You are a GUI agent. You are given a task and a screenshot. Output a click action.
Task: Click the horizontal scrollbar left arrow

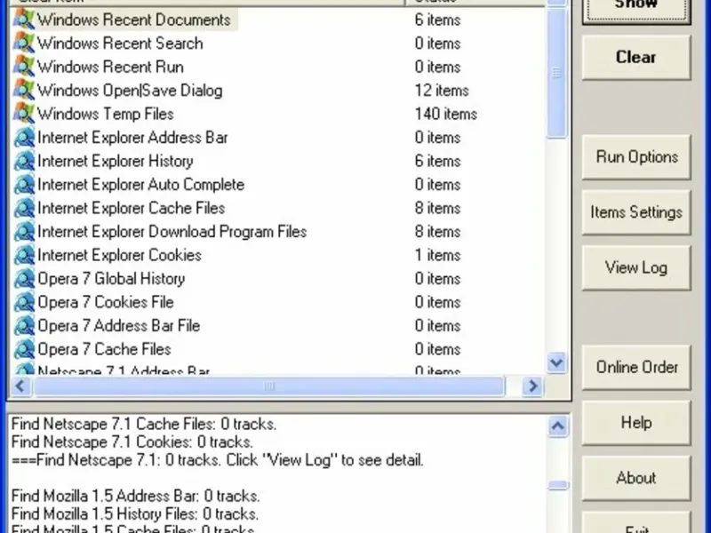coord(20,386)
